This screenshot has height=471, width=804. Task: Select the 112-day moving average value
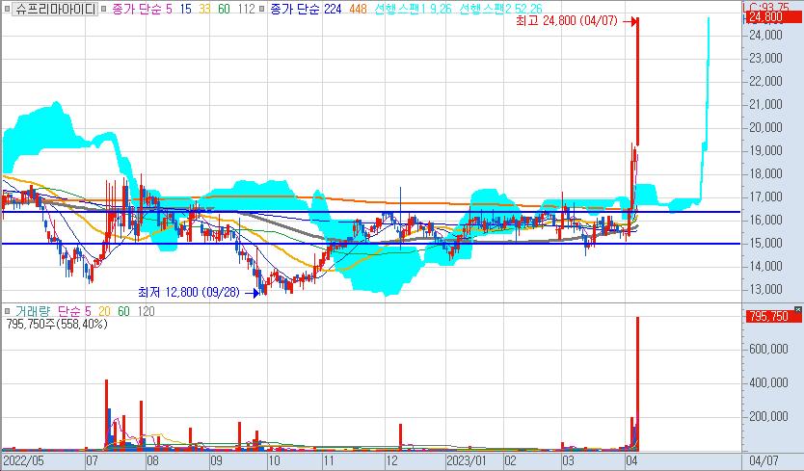pyautogui.click(x=247, y=9)
